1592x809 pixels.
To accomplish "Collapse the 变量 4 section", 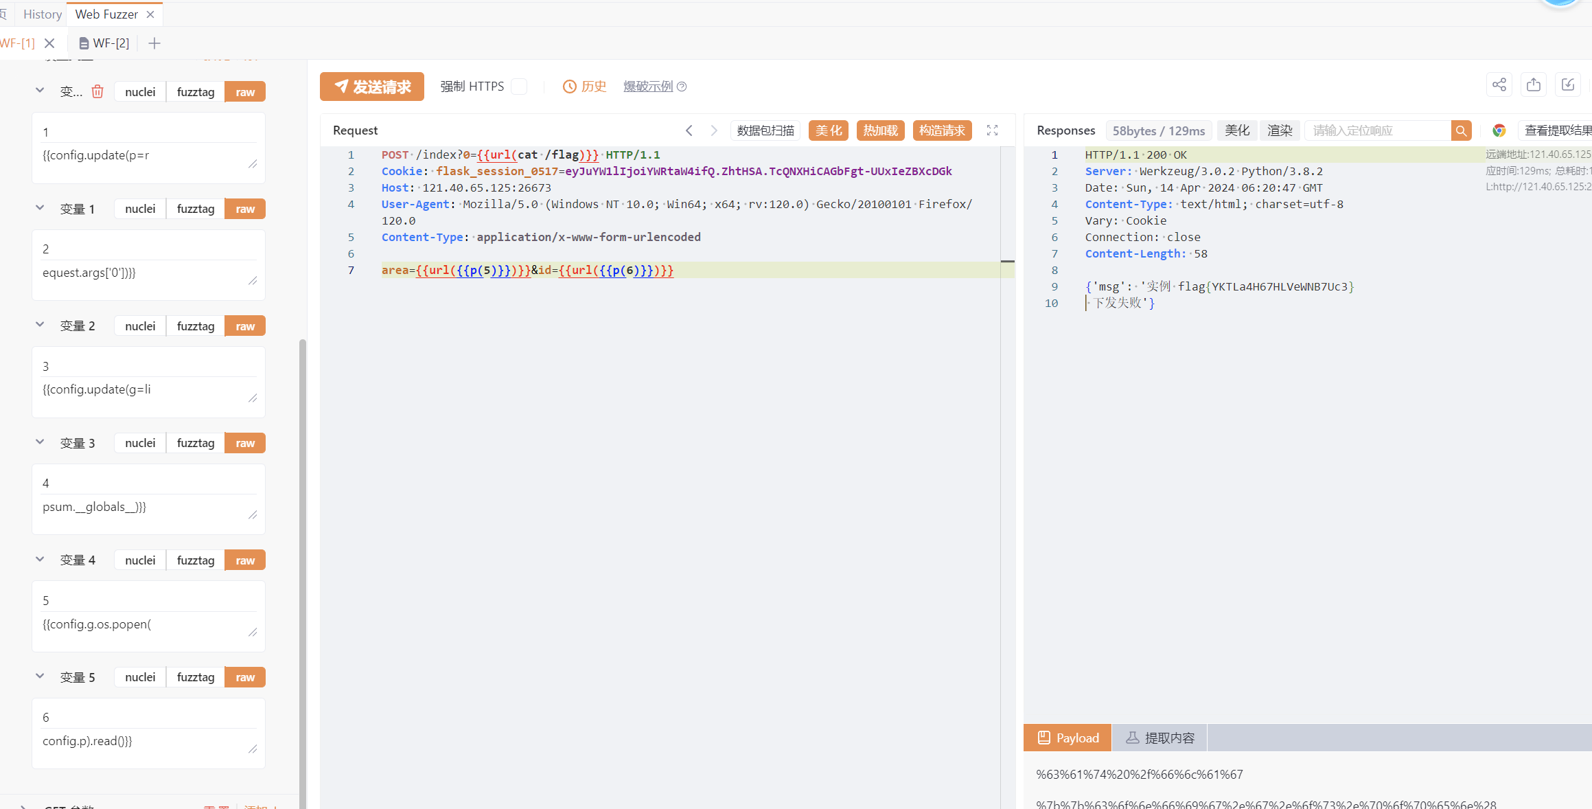I will [40, 559].
